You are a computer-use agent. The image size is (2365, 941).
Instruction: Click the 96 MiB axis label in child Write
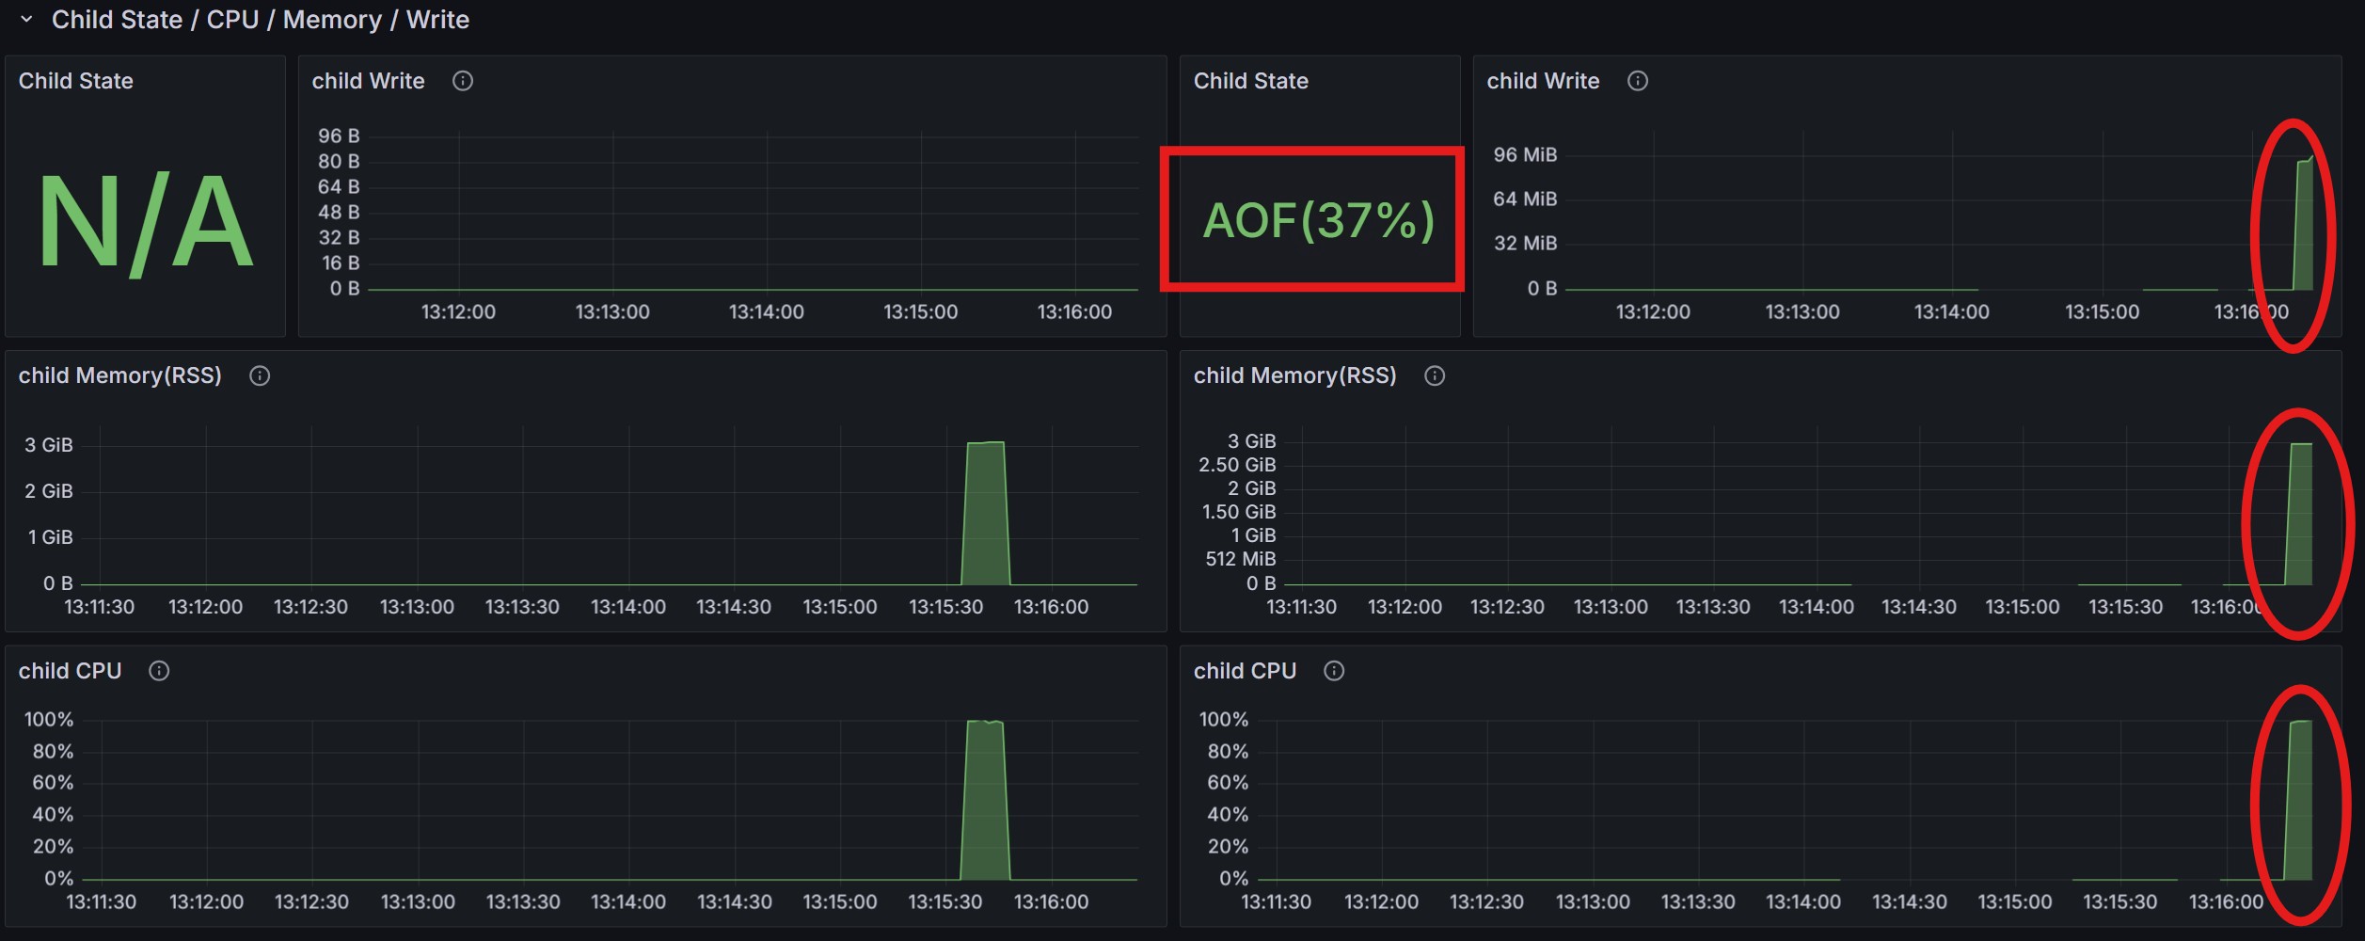1525,154
